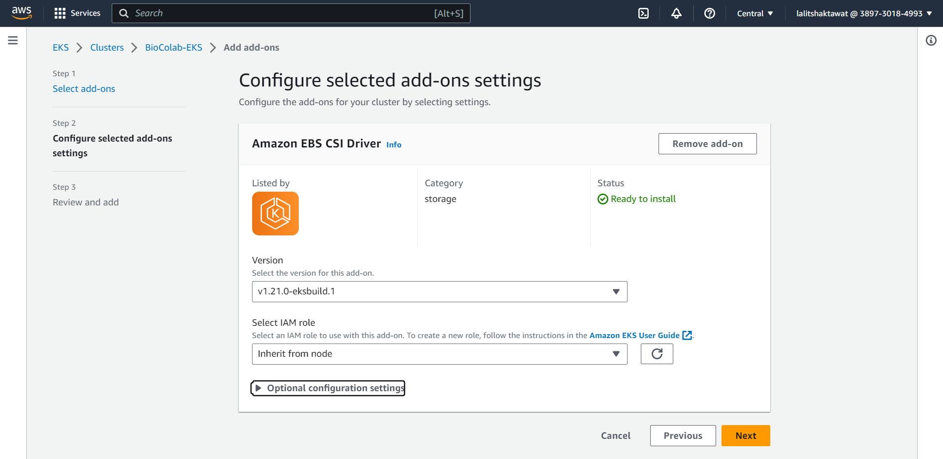Click Remove add-on button
Viewport: 943px width, 459px height.
pyautogui.click(x=707, y=143)
